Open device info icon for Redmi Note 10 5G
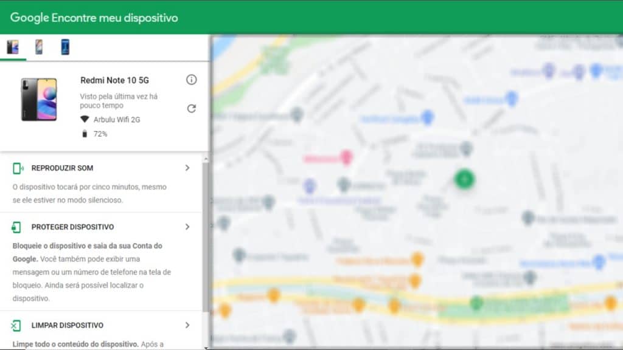 point(192,80)
